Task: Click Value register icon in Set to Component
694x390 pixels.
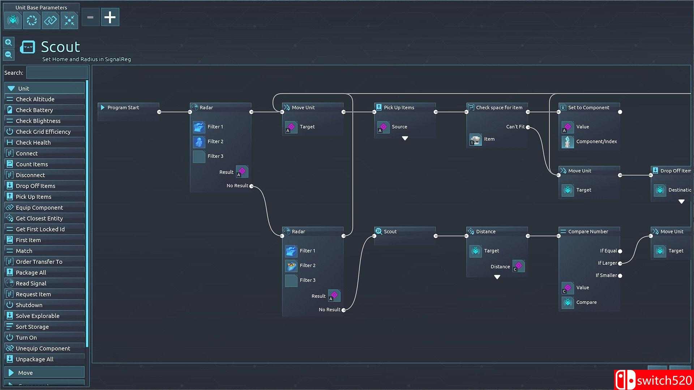Action: (568, 127)
